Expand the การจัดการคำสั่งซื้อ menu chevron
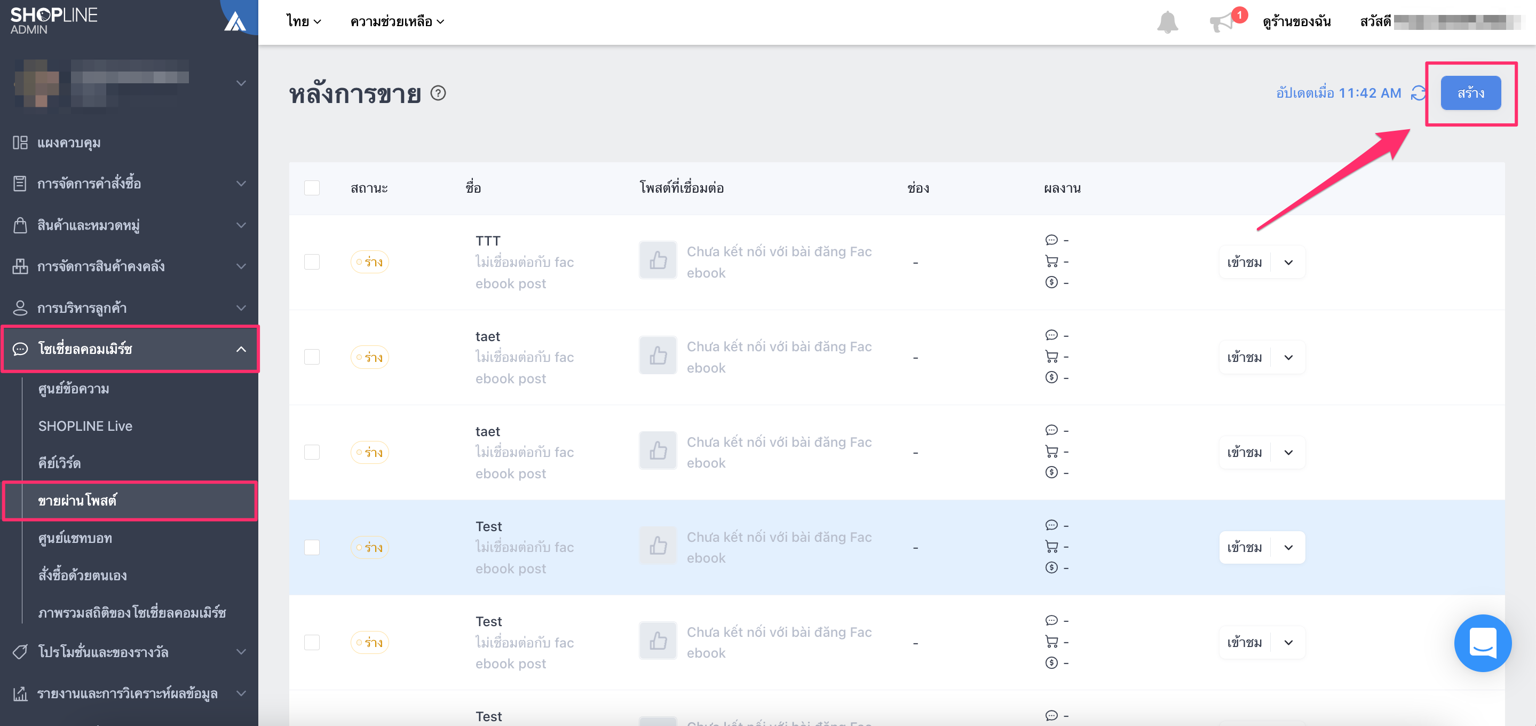1536x726 pixels. pyautogui.click(x=241, y=183)
